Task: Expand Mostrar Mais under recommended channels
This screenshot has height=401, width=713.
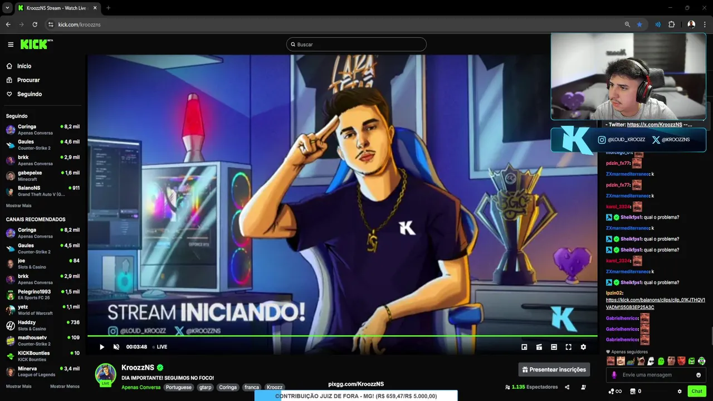Action: tap(18, 387)
